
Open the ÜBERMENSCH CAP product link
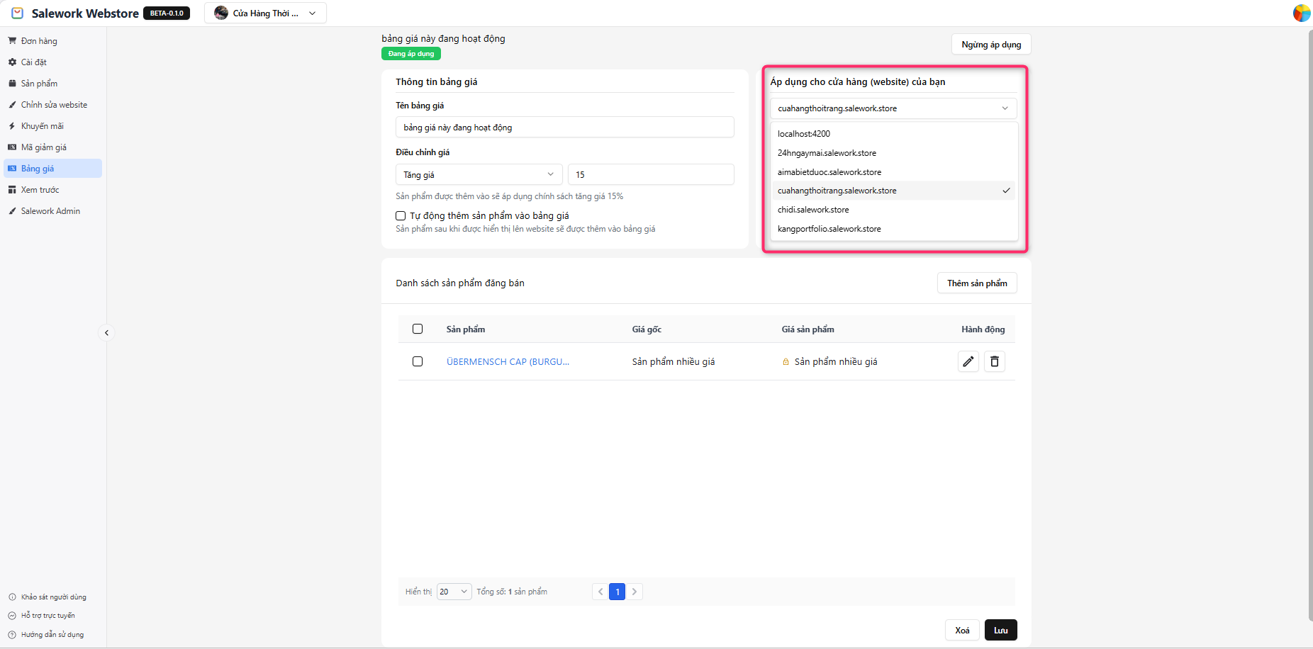point(508,361)
